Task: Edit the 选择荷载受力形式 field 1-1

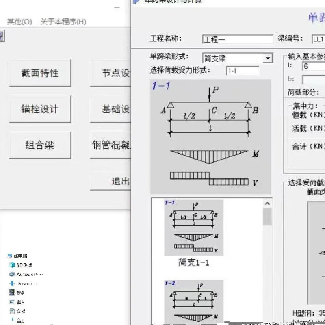Action: 243,71
